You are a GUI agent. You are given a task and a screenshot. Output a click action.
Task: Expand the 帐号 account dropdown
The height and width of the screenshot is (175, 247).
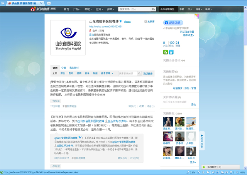[208, 9]
